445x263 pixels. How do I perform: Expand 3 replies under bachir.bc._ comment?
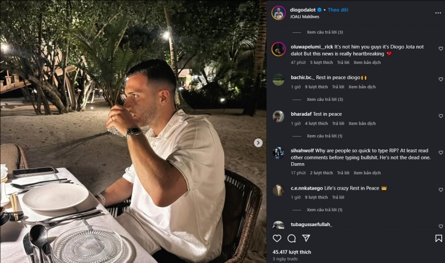[x=325, y=99]
